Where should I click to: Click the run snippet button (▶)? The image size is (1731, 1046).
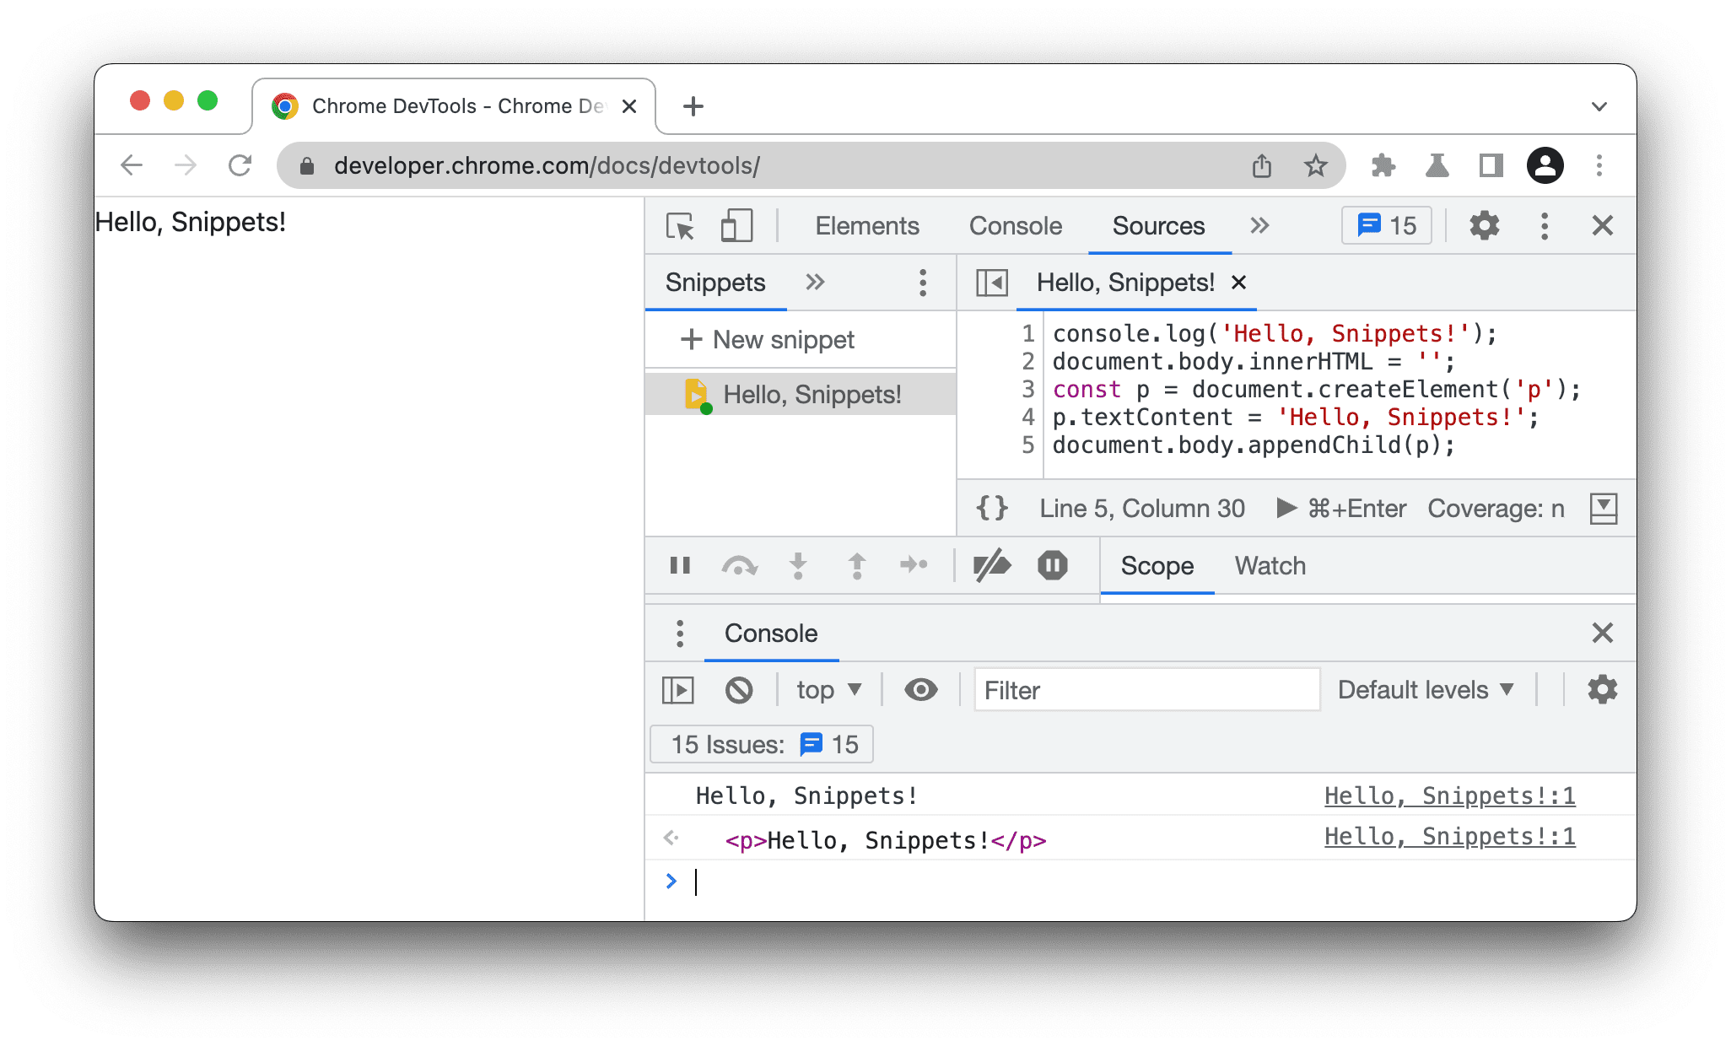pos(1276,508)
